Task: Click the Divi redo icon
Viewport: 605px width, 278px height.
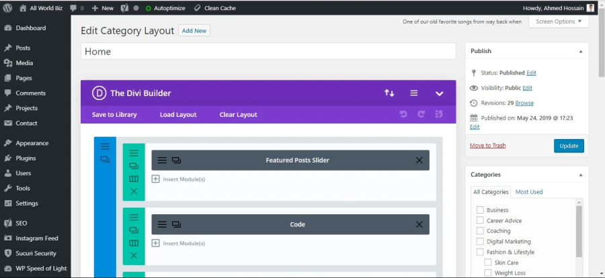Action: click(421, 114)
